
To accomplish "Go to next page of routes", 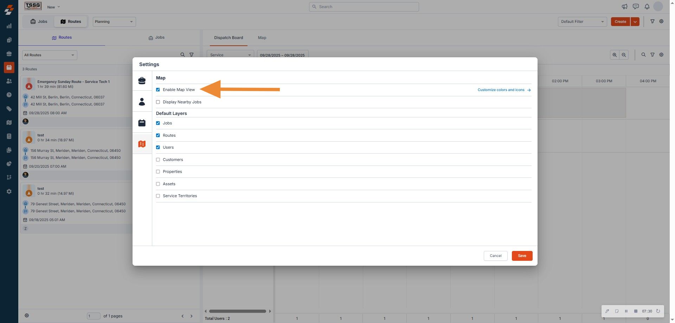I will (x=192, y=316).
